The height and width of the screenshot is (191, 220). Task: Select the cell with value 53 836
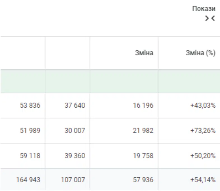(x=30, y=105)
